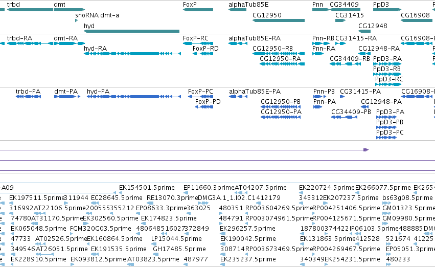This screenshot has width=435, height=267.
Task: Select the FoxP-PD protein label
Action: [x=208, y=102]
